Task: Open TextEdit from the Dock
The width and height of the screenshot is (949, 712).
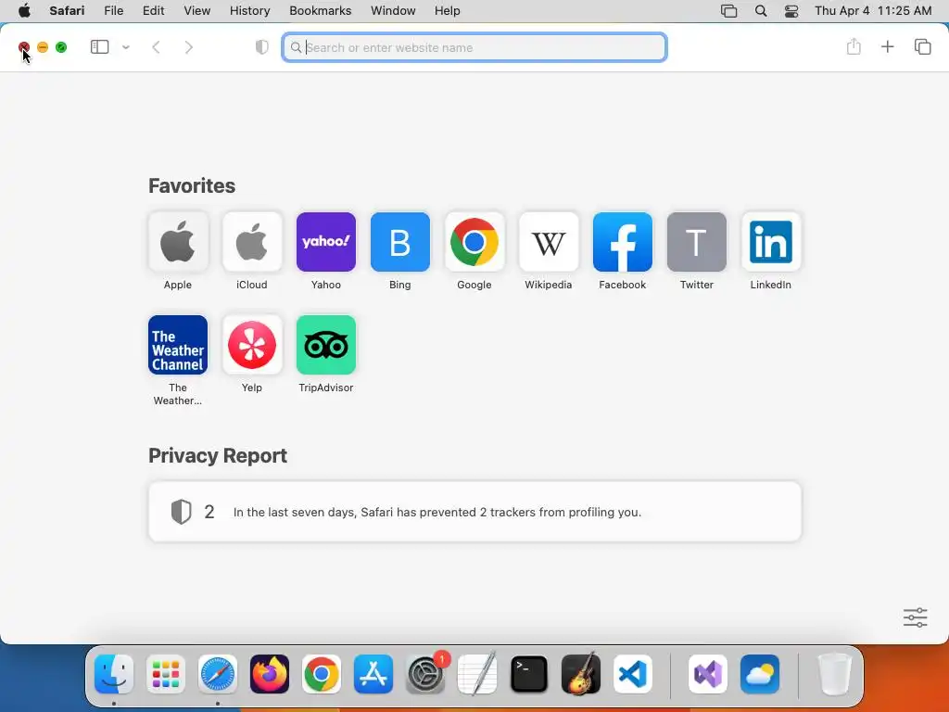Action: click(477, 673)
